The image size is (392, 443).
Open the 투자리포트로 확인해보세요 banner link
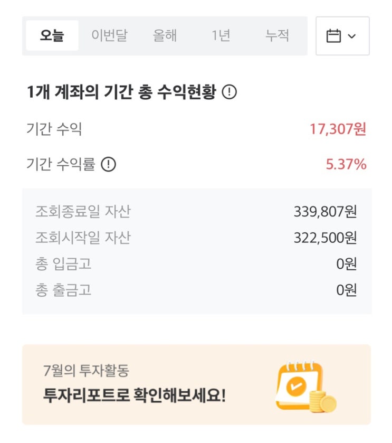tap(135, 395)
